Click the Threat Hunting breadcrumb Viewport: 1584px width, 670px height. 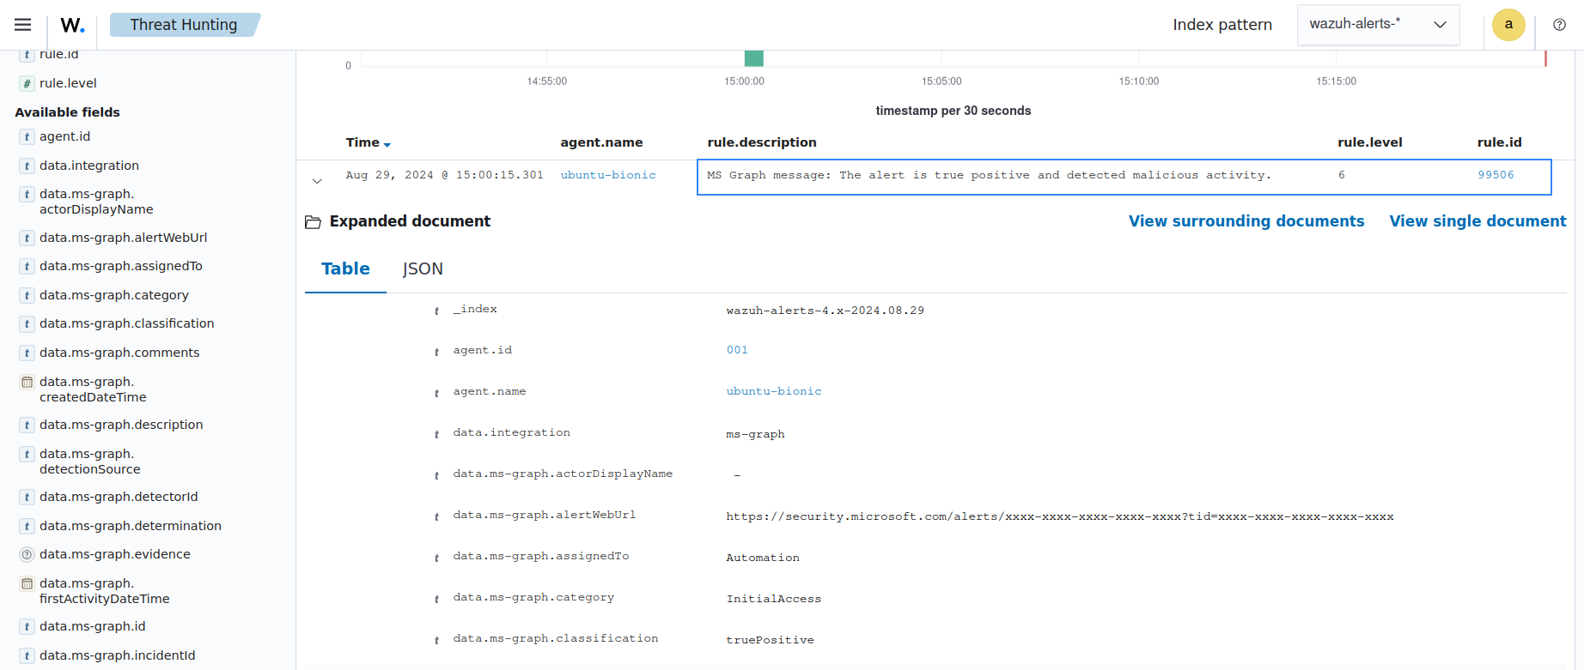[x=184, y=25]
